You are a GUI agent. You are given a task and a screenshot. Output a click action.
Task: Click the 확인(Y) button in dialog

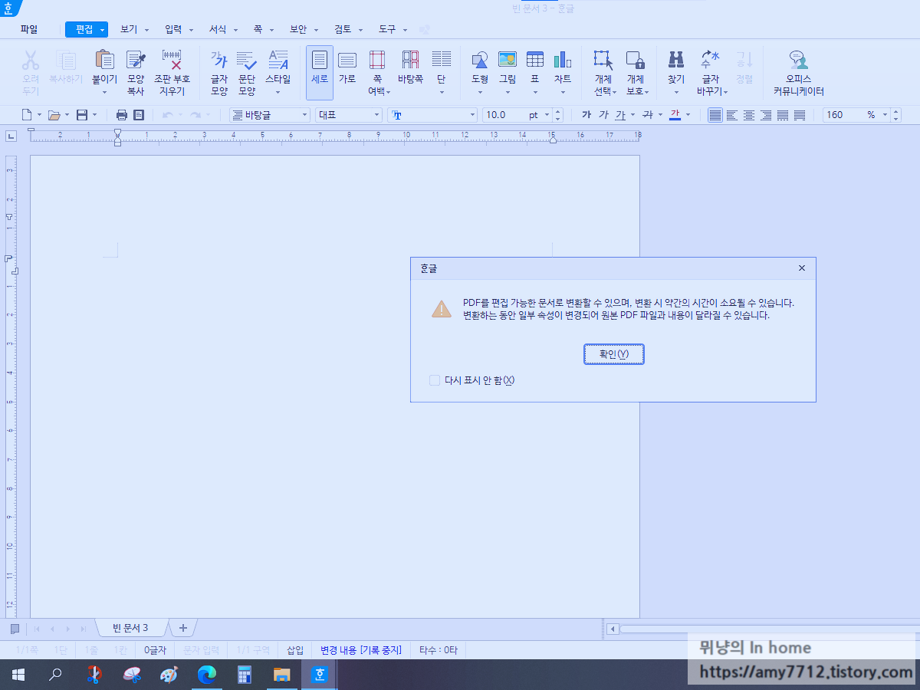point(613,354)
